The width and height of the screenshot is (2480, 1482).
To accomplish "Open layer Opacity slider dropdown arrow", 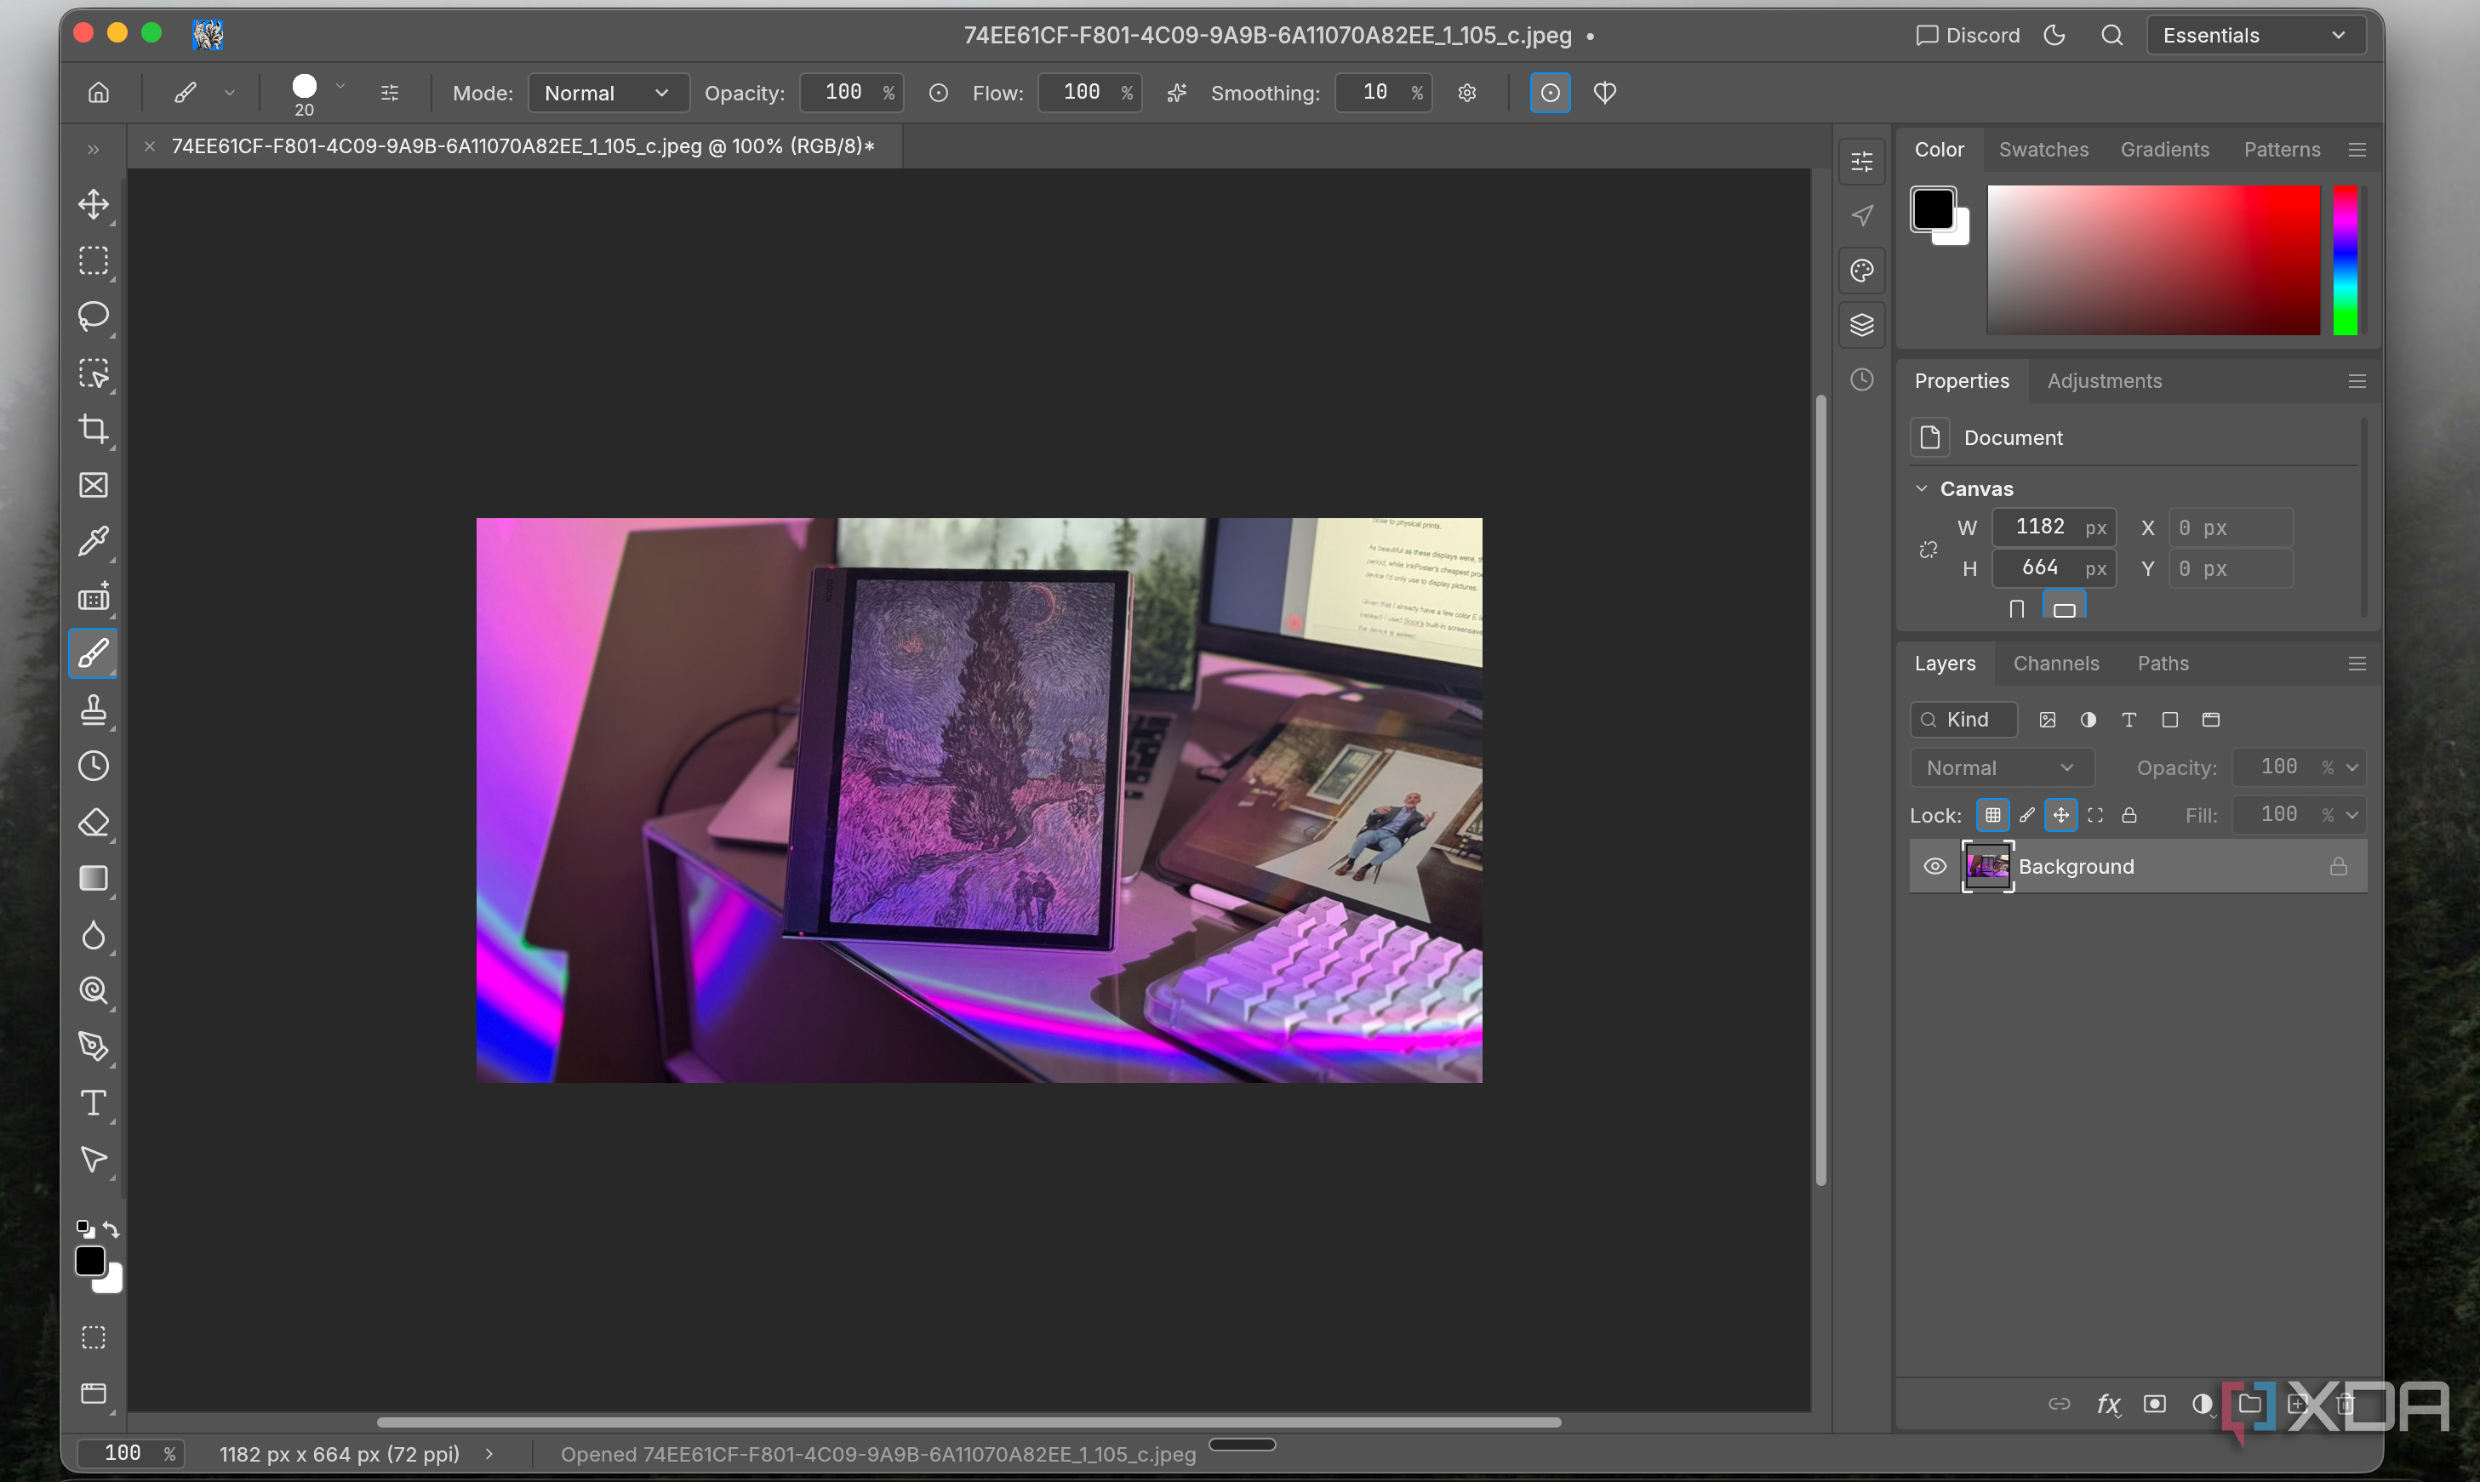I will click(2352, 767).
